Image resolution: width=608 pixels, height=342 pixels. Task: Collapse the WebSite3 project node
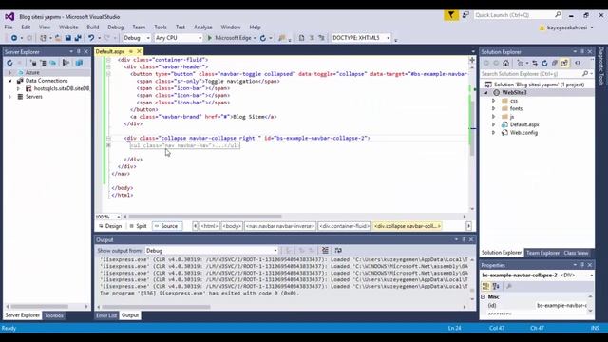486,93
